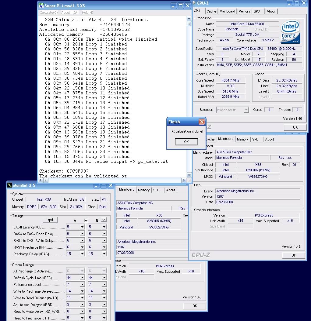Screen dimensions: 311x321
Task: Click Super PI vertical scrollbar up arrow
Action: (189, 18)
